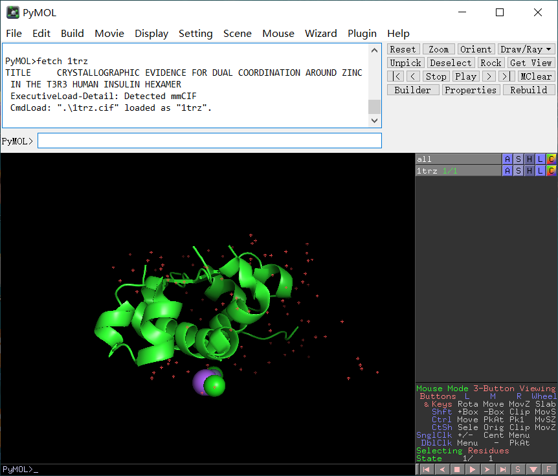Click the log scrollbar thumb
Screen dimensions: 558x476
374,106
